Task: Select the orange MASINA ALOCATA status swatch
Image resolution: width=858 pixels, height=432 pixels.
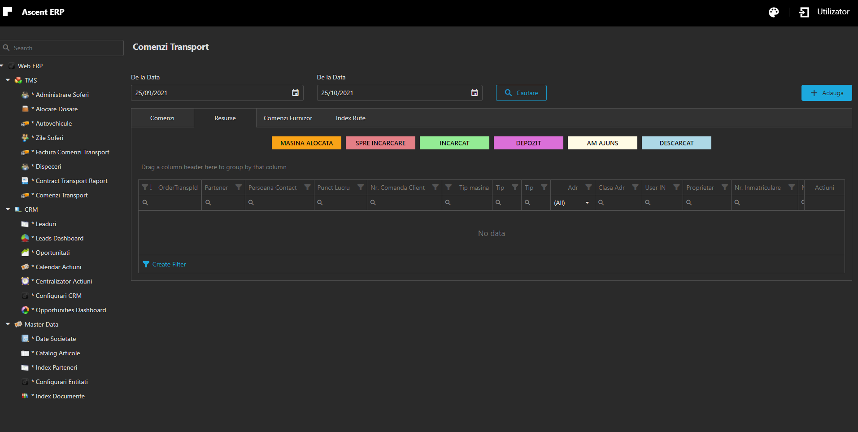Action: [x=306, y=143]
